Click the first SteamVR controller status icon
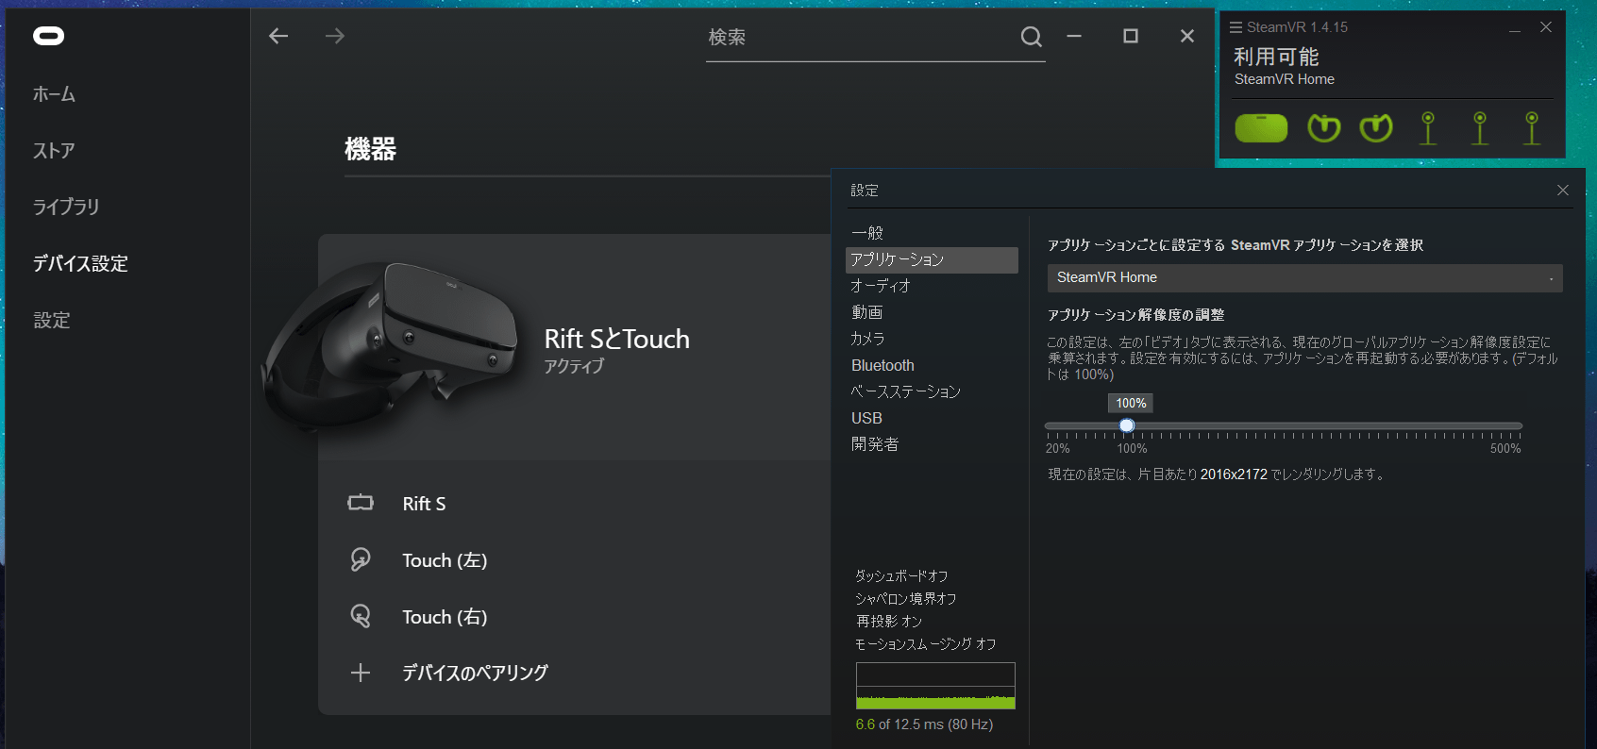The width and height of the screenshot is (1597, 749). (x=1324, y=127)
